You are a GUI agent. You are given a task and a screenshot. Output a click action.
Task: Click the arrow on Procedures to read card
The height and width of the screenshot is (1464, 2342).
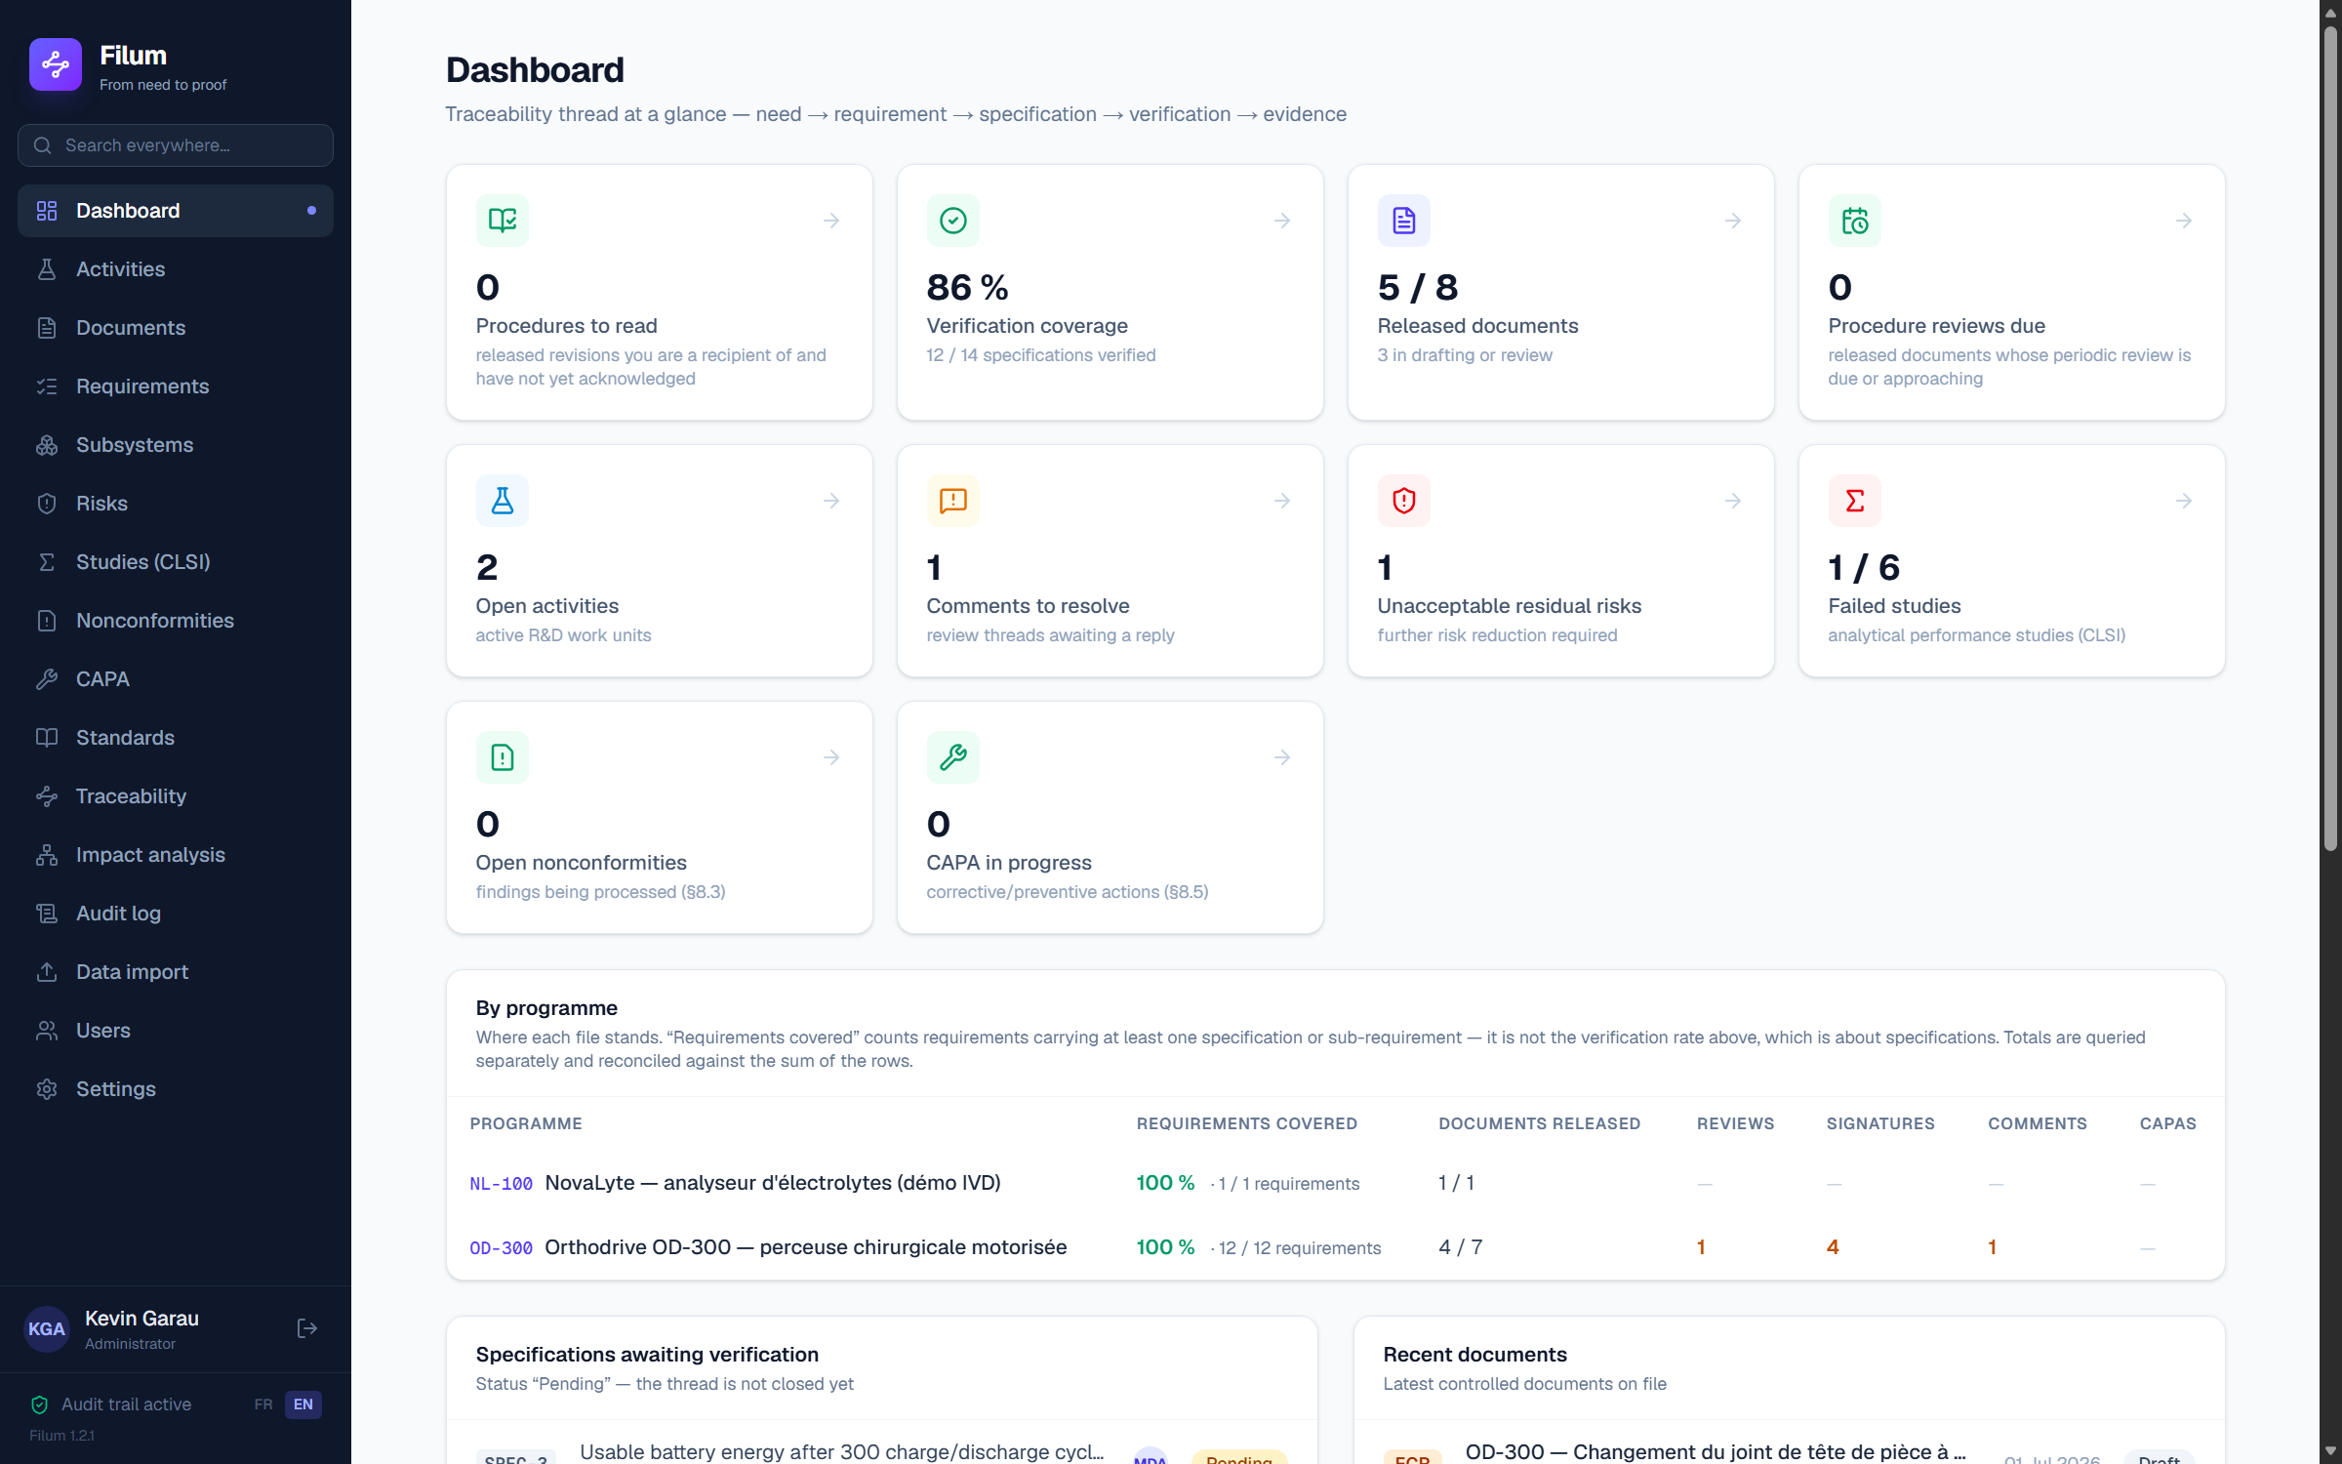pyautogui.click(x=831, y=221)
